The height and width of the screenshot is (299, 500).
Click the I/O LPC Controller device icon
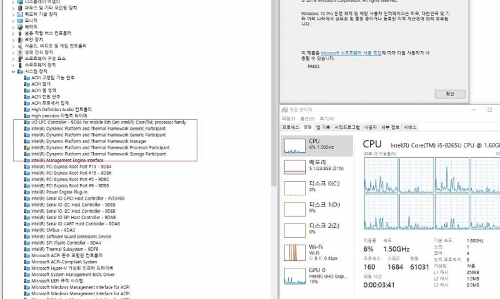pyautogui.click(x=27, y=122)
